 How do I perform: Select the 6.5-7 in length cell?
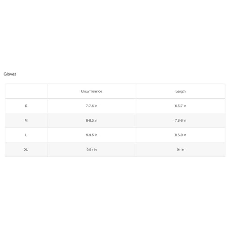pos(181,106)
